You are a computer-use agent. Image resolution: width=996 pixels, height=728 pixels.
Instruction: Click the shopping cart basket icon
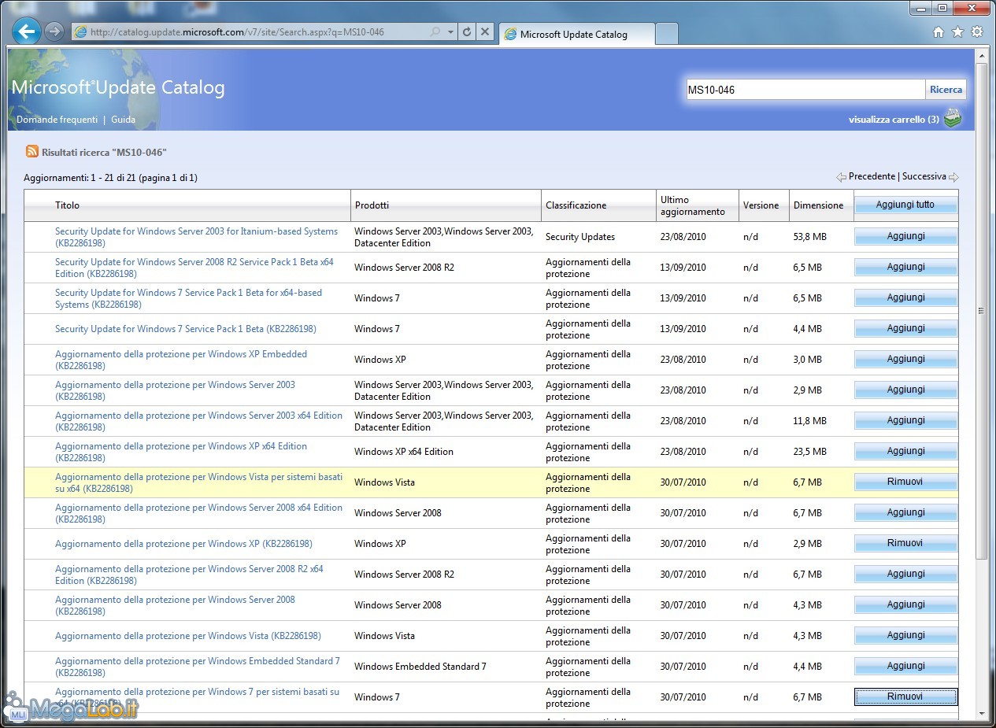tap(953, 119)
